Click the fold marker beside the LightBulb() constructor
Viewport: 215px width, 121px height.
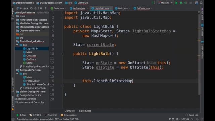tap(63, 54)
